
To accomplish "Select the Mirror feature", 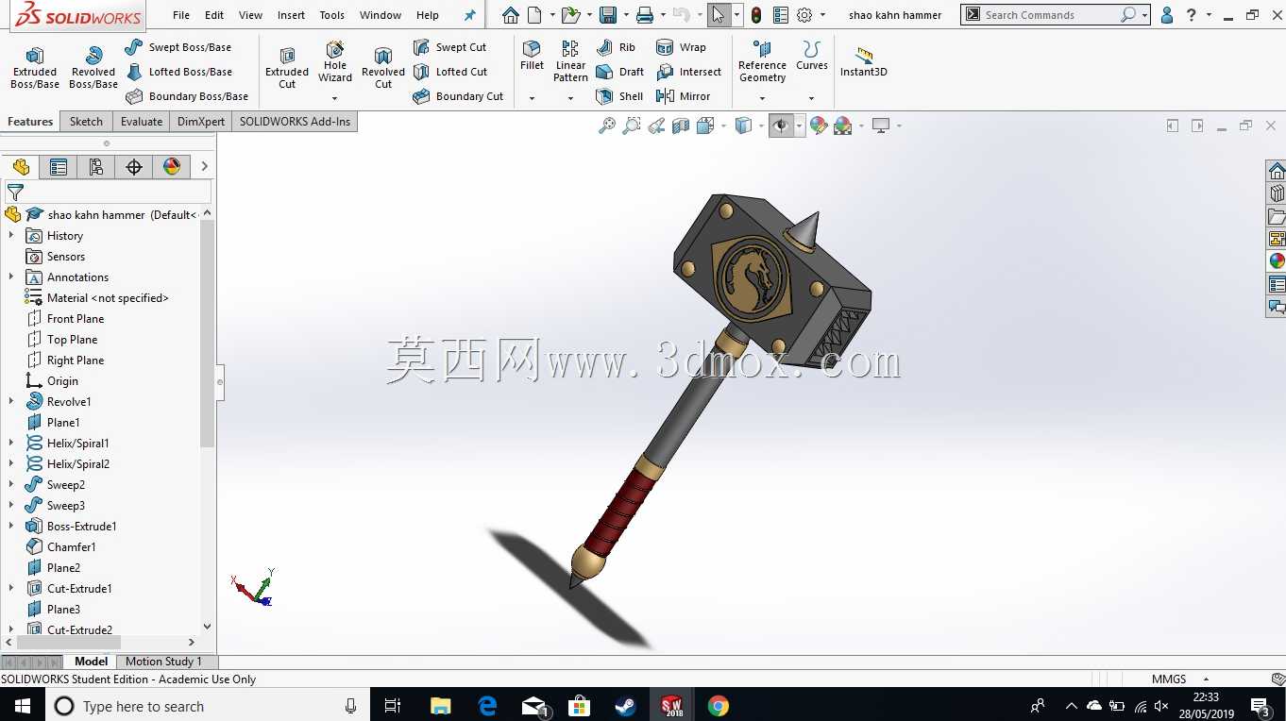I will pyautogui.click(x=683, y=96).
